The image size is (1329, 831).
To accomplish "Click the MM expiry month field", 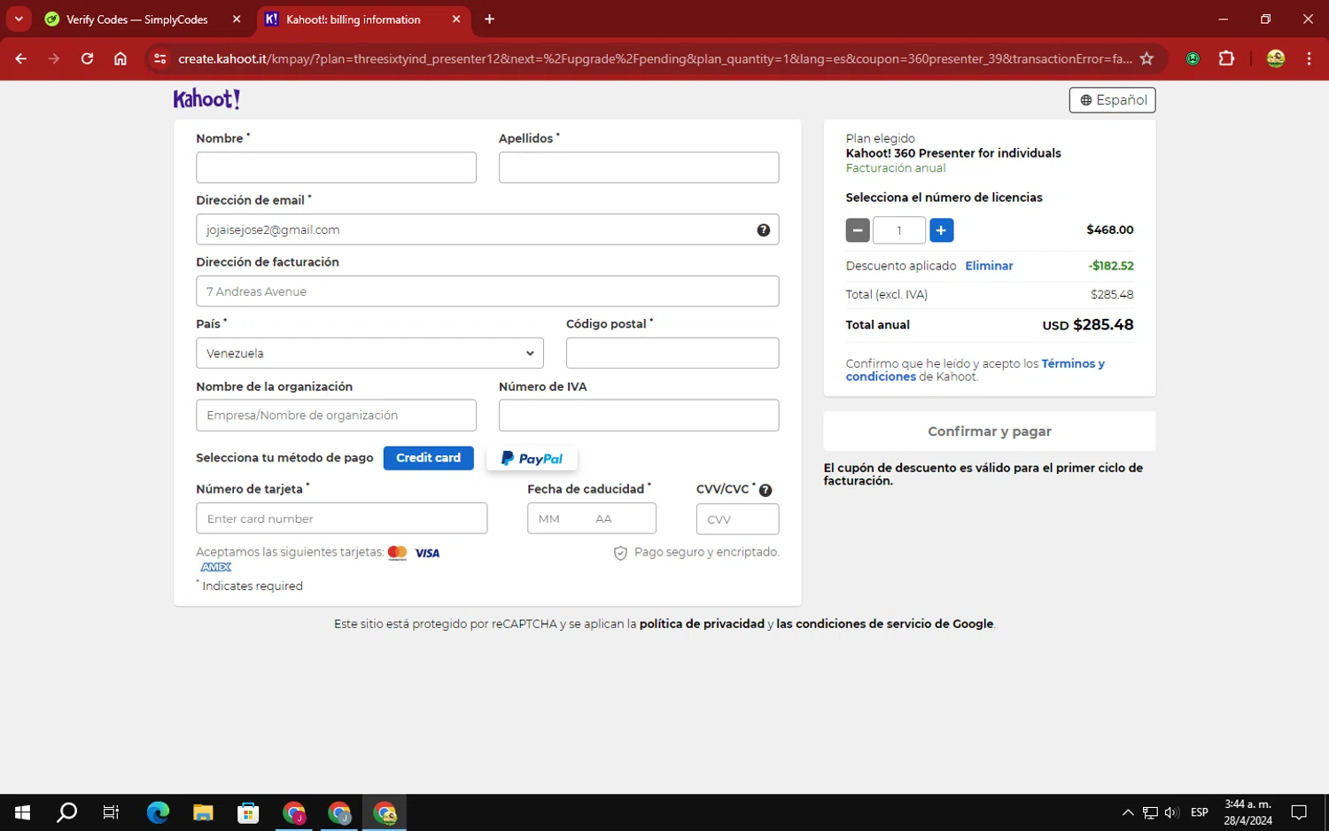I will point(549,519).
